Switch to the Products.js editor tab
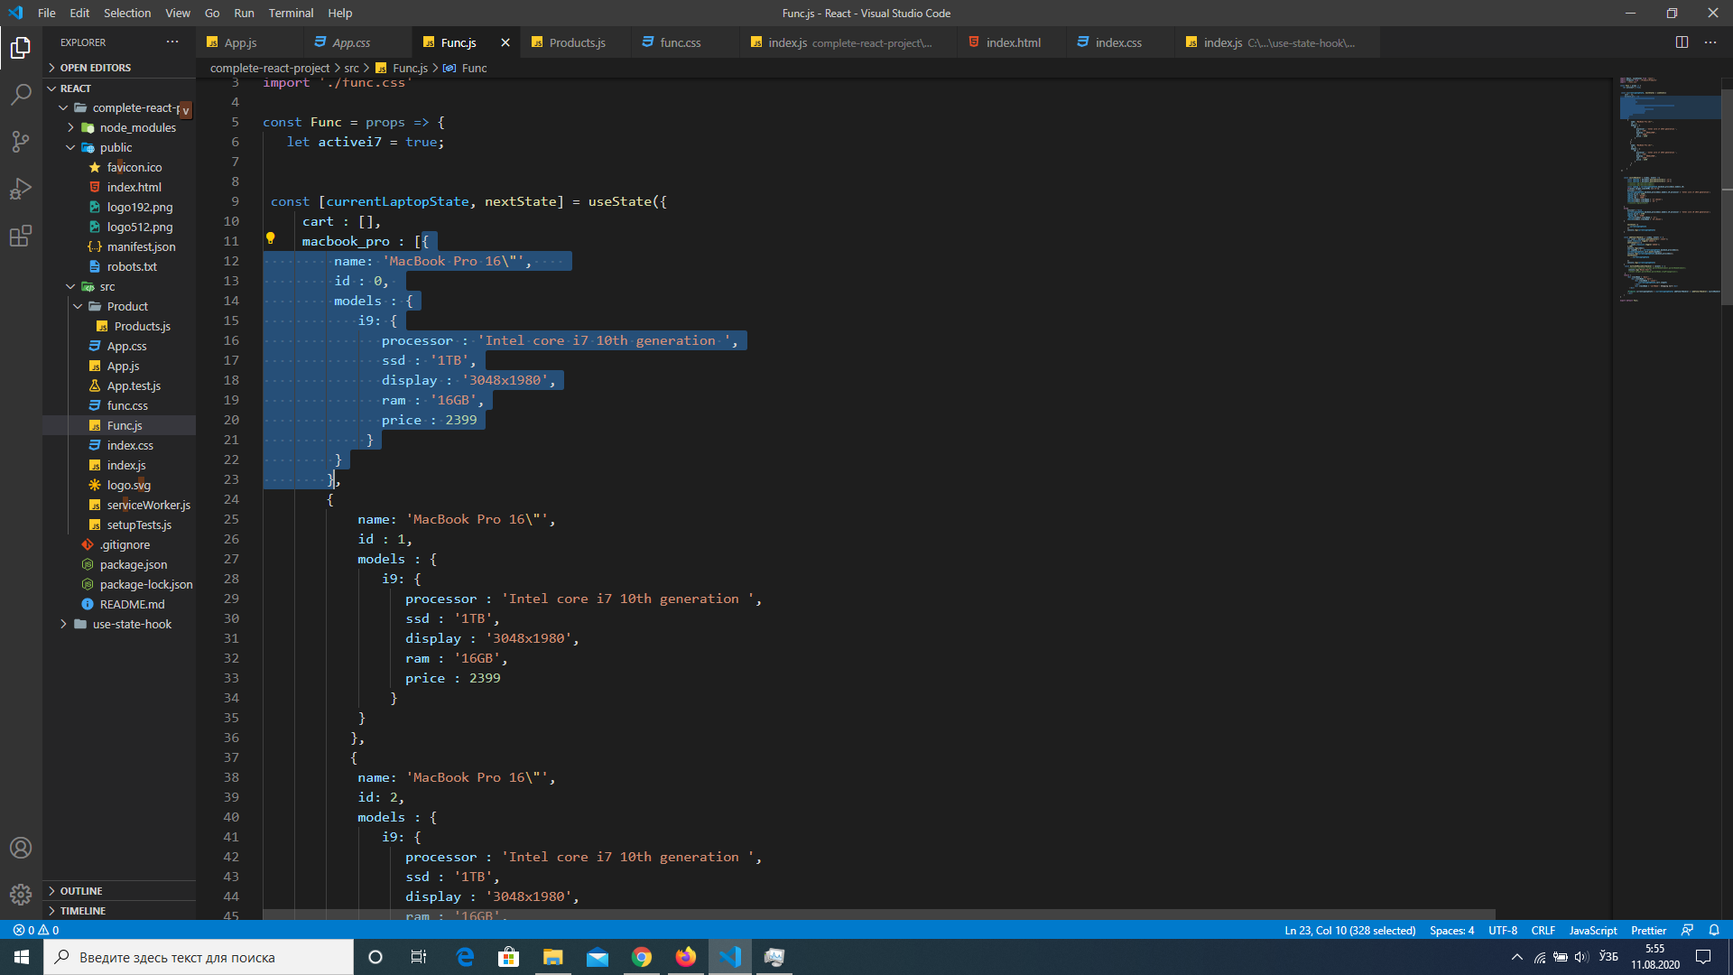 click(x=577, y=42)
